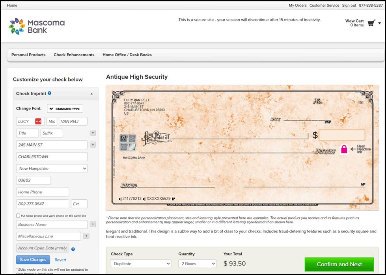386x275 pixels.
Task: Add another name line with plus icon
Action: tap(93, 133)
